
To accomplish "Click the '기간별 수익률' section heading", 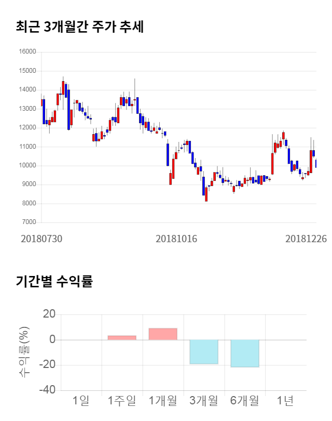I will [54, 282].
